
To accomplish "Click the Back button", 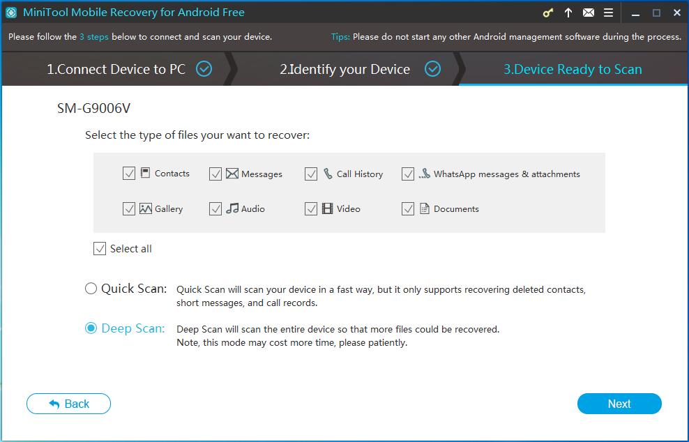I will point(68,404).
